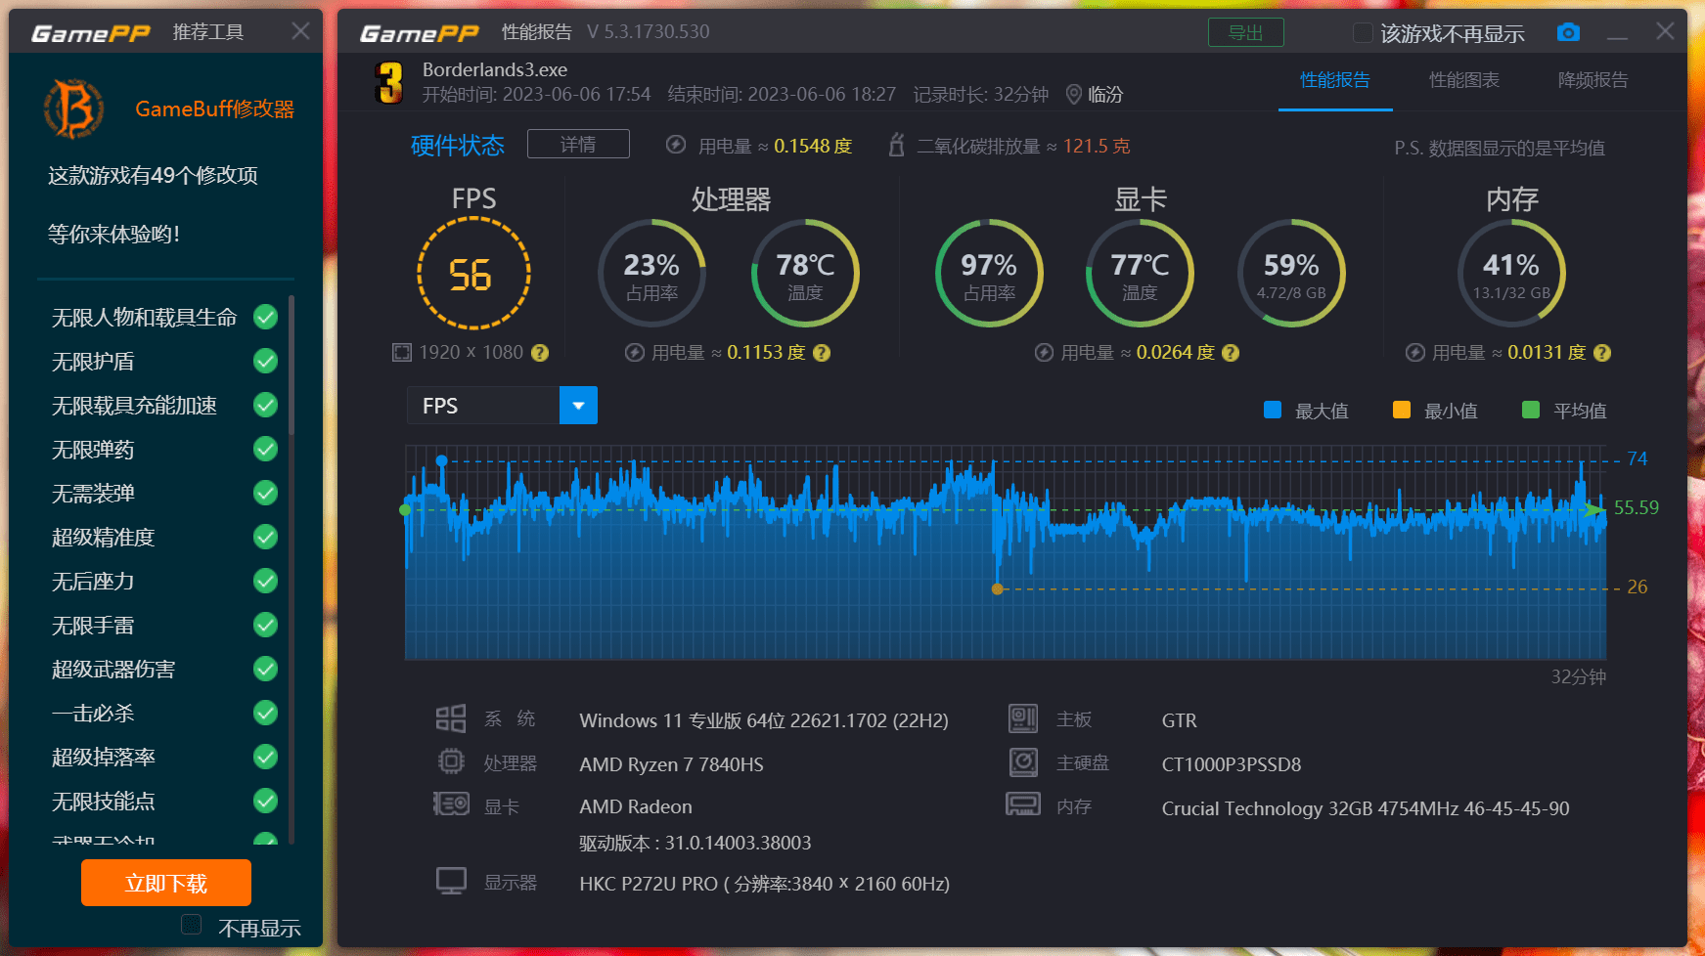Toggle the checkmark for 无限护盾
Viewport: 1705px width, 956px height.
click(265, 361)
